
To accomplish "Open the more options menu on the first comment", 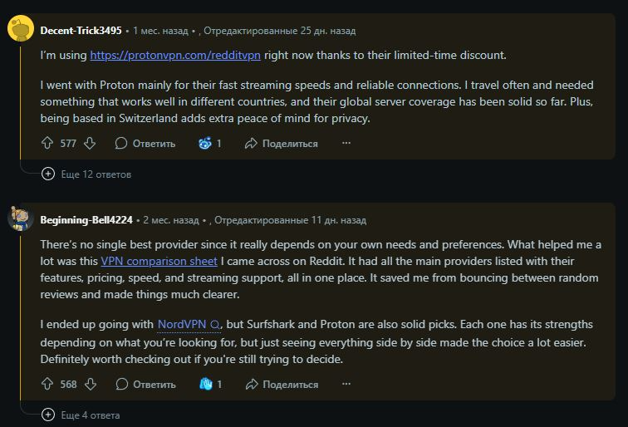I will point(346,144).
